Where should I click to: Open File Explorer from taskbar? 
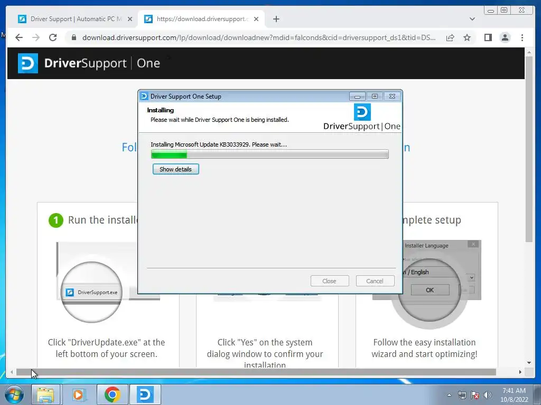[45, 394]
